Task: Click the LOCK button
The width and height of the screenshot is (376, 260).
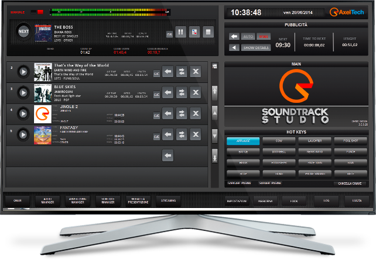Action: coord(294,201)
